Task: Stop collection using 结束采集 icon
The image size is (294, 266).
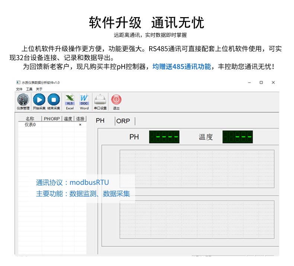Action: click(x=53, y=101)
